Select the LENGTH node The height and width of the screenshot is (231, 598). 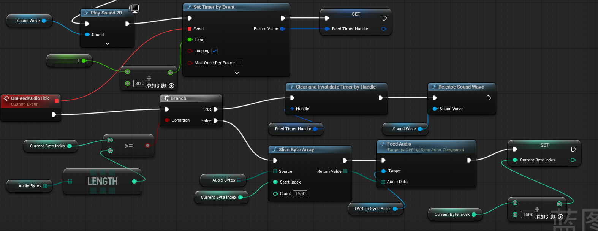[103, 182]
